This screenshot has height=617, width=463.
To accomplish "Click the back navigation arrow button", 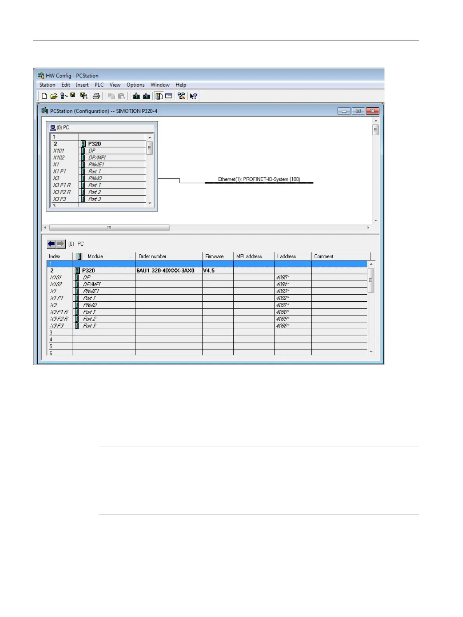I will [x=51, y=244].
